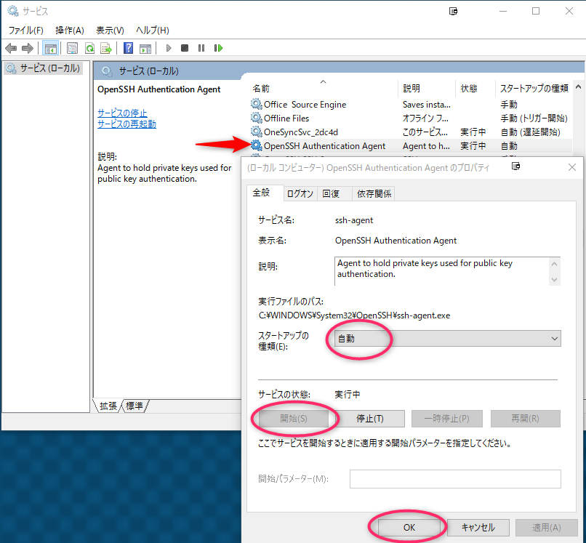Click services list scroll up arrow
This screenshot has height=543, width=586.
(x=579, y=87)
